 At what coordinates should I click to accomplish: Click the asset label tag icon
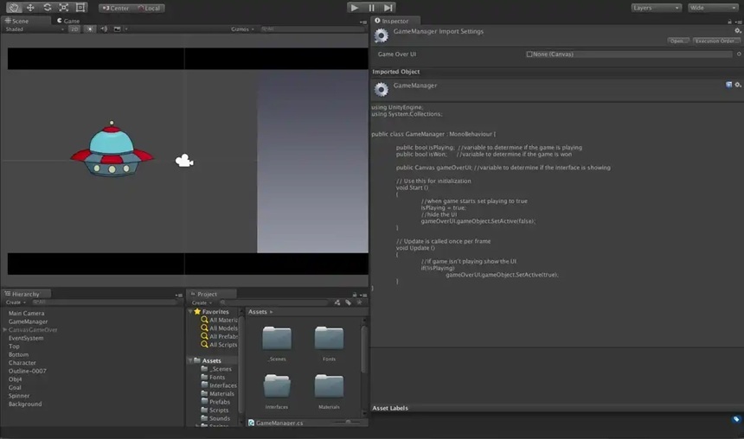[x=736, y=419]
